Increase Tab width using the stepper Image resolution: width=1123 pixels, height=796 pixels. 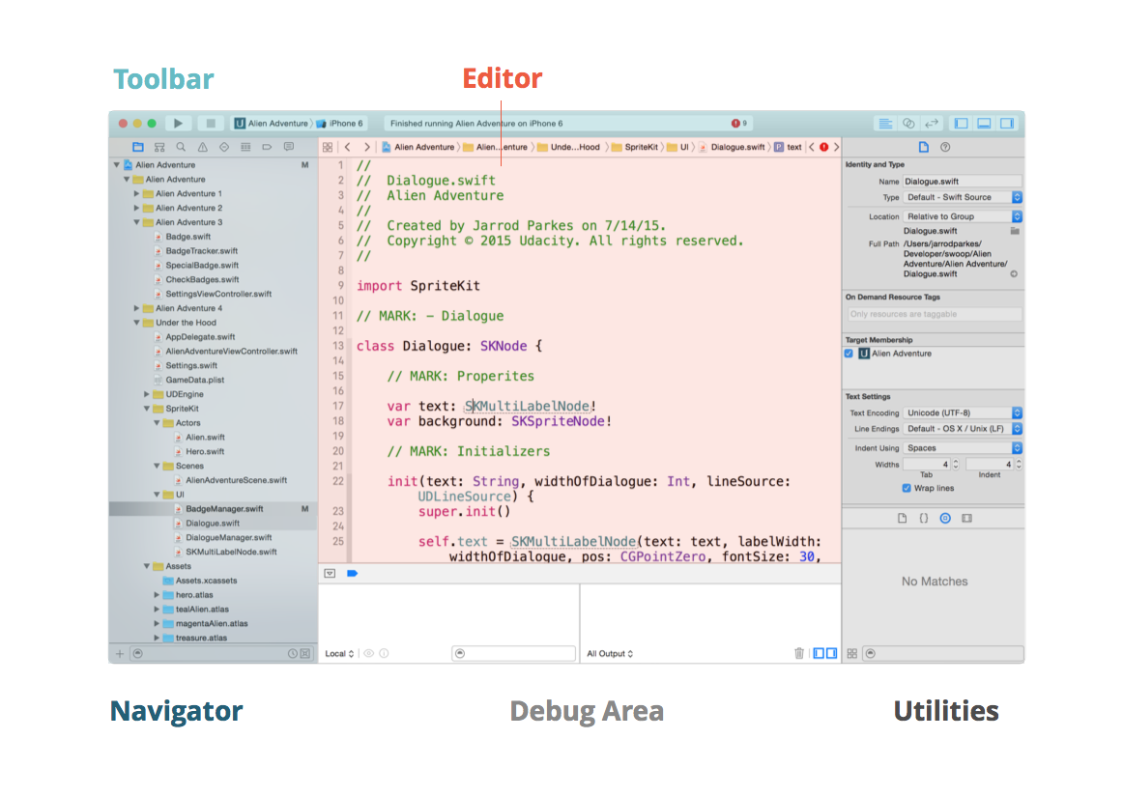(956, 462)
